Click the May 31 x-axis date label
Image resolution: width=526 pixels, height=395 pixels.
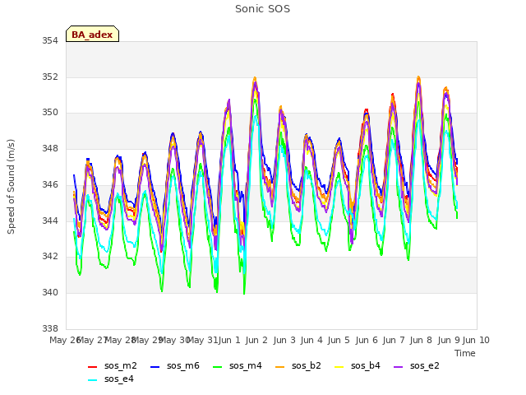pos(203,340)
